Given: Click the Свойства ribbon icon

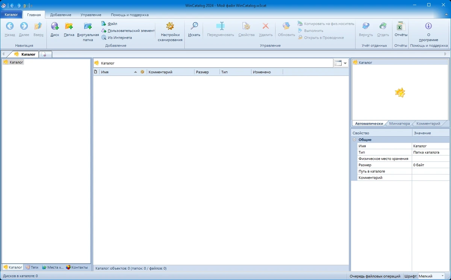Looking at the screenshot, I should (246, 26).
